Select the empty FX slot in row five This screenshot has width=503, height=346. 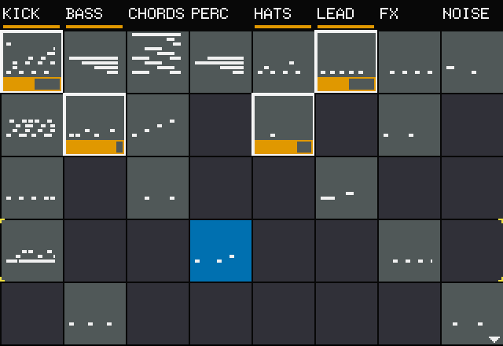(x=409, y=313)
